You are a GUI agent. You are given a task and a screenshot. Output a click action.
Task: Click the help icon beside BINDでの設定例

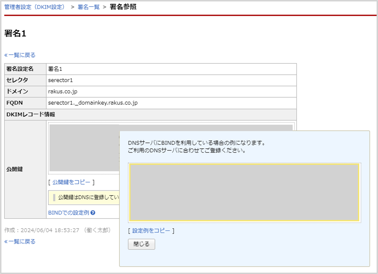(93, 213)
